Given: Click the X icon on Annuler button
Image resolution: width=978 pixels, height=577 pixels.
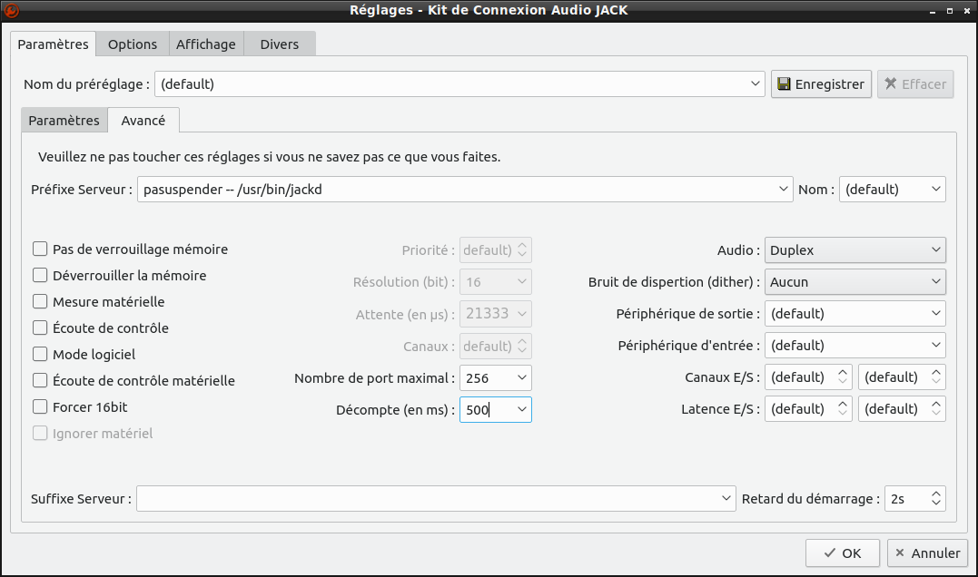Looking at the screenshot, I should 899,553.
